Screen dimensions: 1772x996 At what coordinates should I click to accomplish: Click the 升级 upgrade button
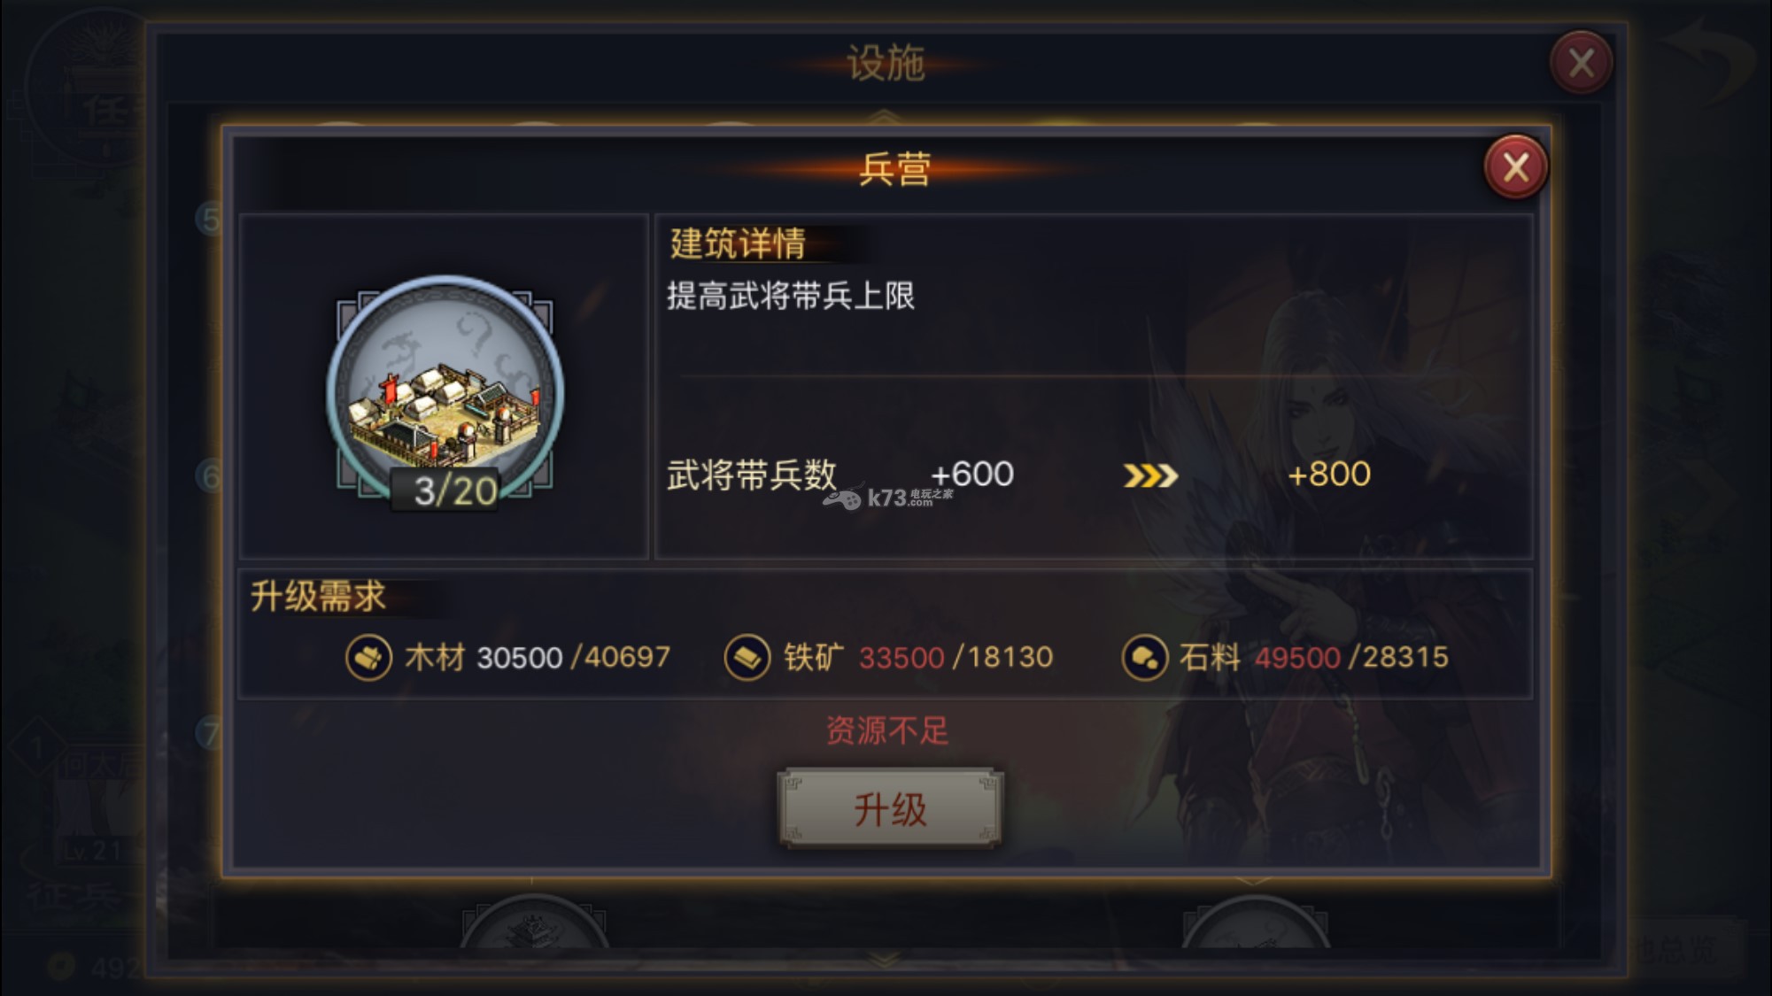pyautogui.click(x=889, y=808)
